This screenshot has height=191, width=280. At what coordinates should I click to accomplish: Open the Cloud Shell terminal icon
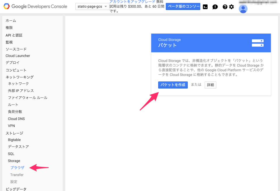coord(205,7)
